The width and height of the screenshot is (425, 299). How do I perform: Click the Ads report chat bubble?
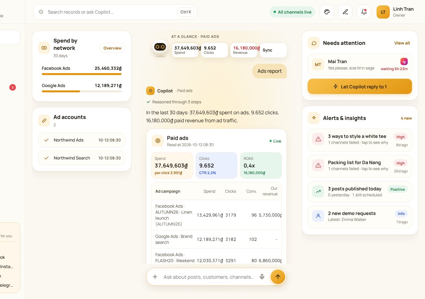click(270, 71)
